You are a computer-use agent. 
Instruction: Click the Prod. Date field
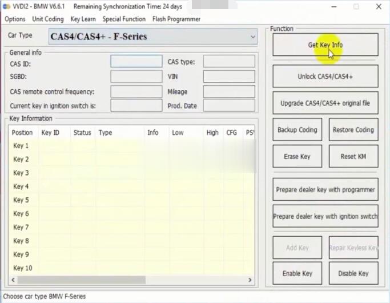coord(229,105)
